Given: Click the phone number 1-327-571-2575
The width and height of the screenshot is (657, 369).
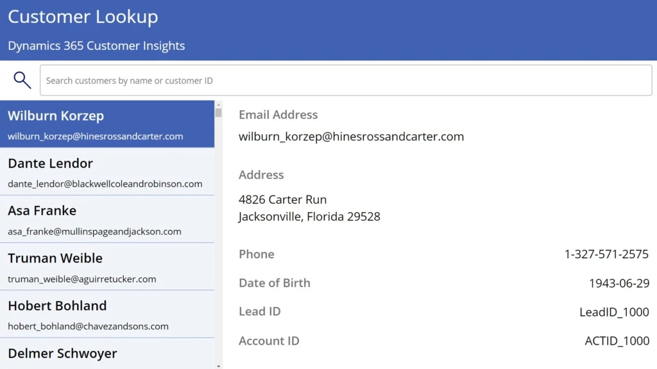Looking at the screenshot, I should click(x=606, y=254).
